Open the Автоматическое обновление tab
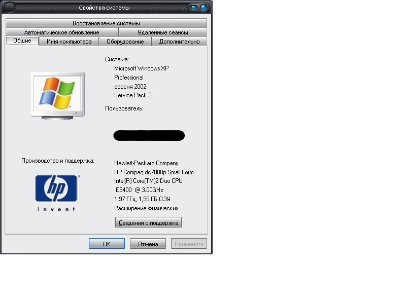406x304 pixels. click(x=61, y=32)
